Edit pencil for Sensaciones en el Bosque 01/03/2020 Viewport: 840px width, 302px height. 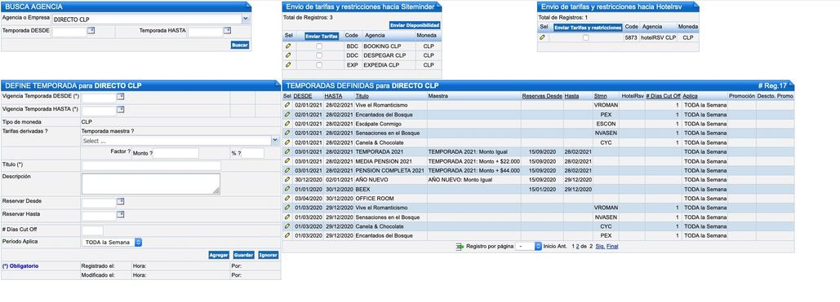click(287, 217)
